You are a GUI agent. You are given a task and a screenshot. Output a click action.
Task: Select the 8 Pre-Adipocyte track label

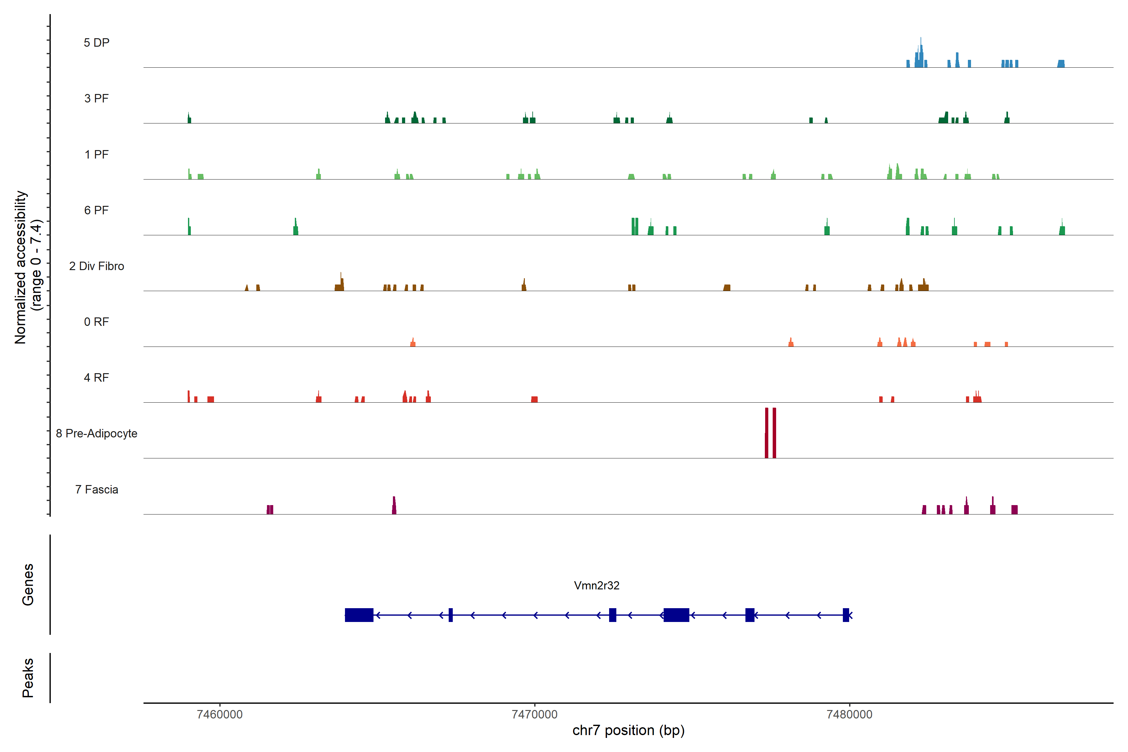pyautogui.click(x=97, y=434)
